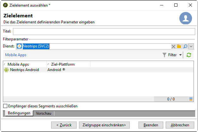Open the Filter dropdown menu

172,55
